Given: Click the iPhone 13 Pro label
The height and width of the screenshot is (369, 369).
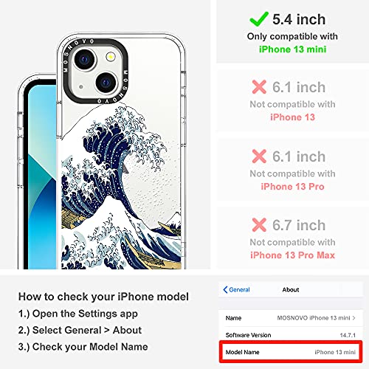Looking at the screenshot, I should pyautogui.click(x=292, y=187).
